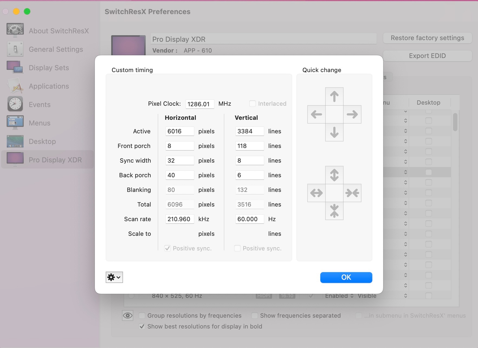Image resolution: width=478 pixels, height=348 pixels.
Task: Shrink image vertically with the compress arrows
Action: pos(334,211)
